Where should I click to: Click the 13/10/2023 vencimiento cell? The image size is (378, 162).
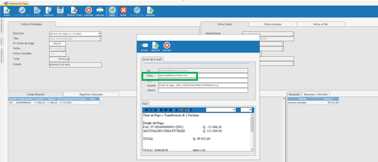[65, 102]
